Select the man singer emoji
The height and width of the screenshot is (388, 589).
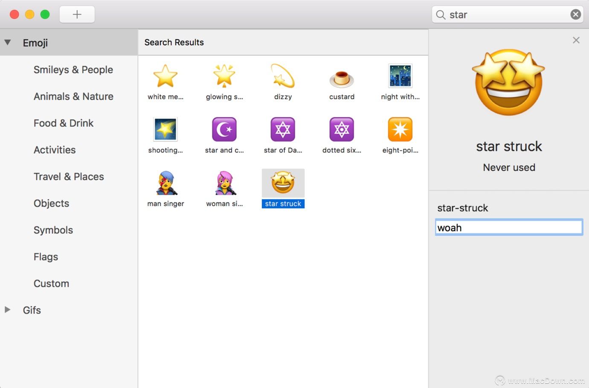point(166,183)
